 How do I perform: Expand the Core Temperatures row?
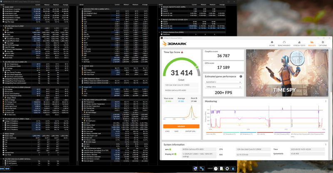(x=3, y=64)
